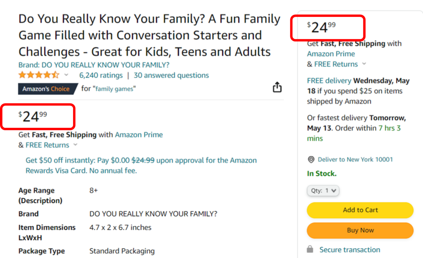Expand FREE Returns in the right panel

364,64
